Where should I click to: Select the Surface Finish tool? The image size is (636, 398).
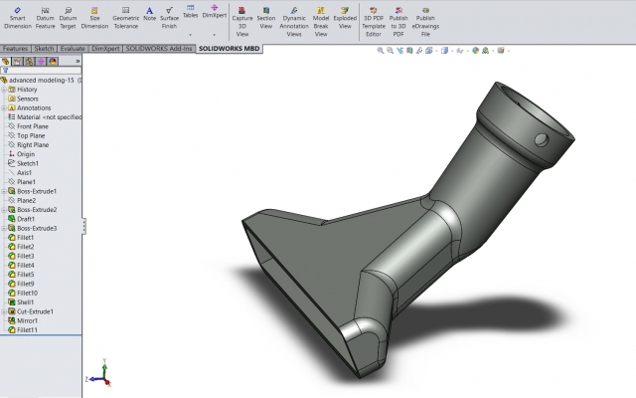[x=169, y=18]
